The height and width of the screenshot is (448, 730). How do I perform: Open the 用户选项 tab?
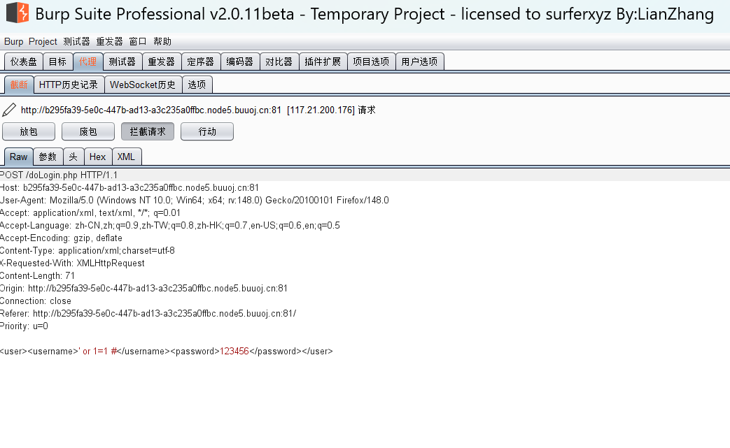[419, 62]
